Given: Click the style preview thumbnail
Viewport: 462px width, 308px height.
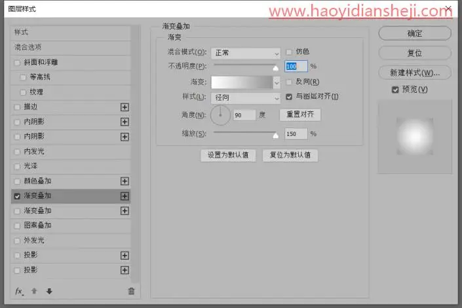Looking at the screenshot, I should (x=415, y=137).
